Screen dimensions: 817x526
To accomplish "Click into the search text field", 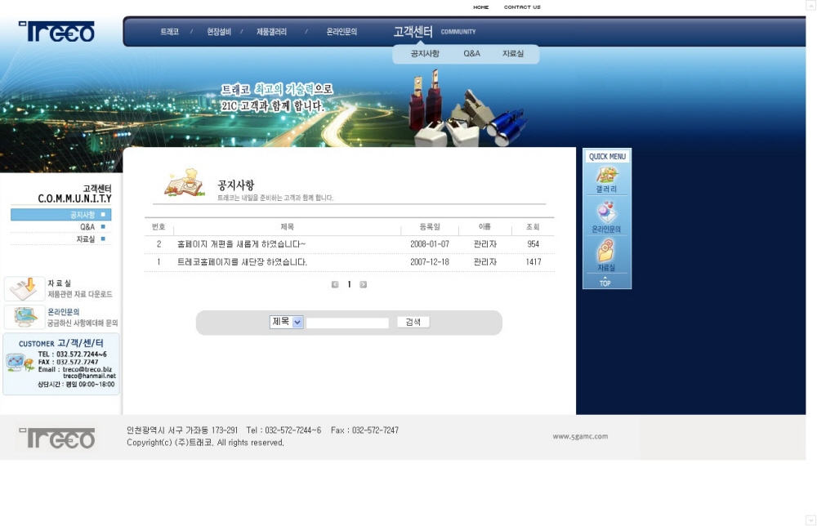I will pos(348,323).
